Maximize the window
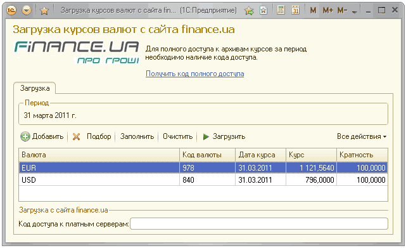The width and height of the screenshot is (406, 248). coord(381,10)
